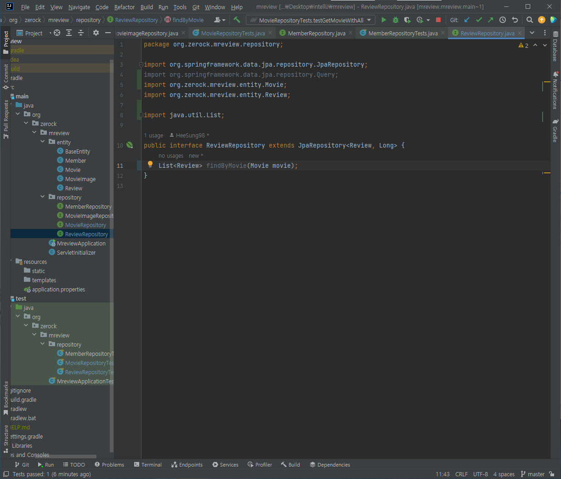Open the Problems tool window button
Screen dimensions: 561x479
pyautogui.click(x=109, y=465)
